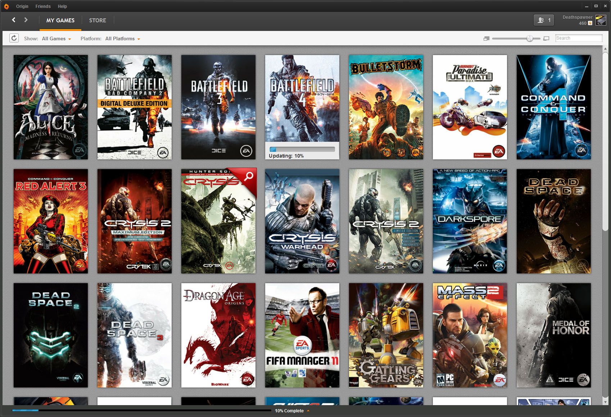Select the FIFA Manager 11 cover
This screenshot has height=417, width=611.
(x=302, y=335)
